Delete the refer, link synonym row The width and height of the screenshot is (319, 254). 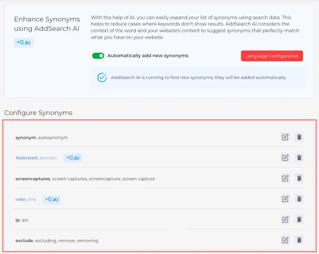click(299, 199)
